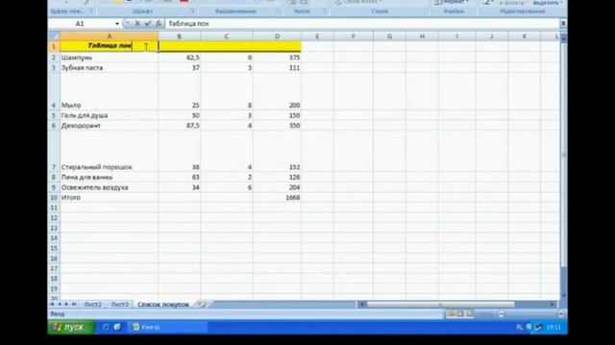Click the previous sheet navigation arrow
The height and width of the screenshot is (345, 615).
click(60, 305)
